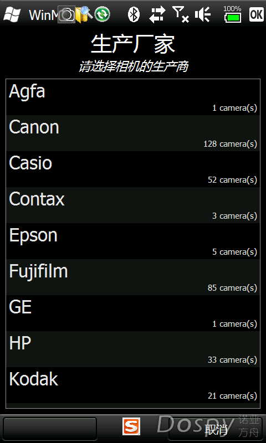The image size is (266, 443).
Task: Select Agfa manufacturer entry
Action: [133, 97]
